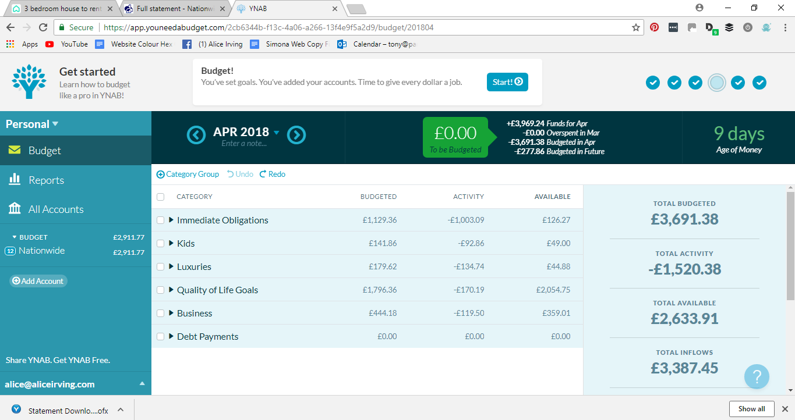Check the Business group checkbox
795x420 pixels.
161,314
